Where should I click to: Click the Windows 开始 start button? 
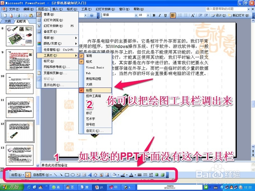(12, 187)
